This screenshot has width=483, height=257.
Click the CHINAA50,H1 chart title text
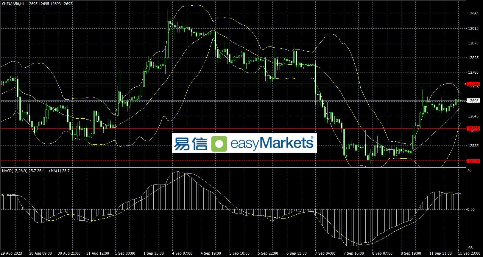pyautogui.click(x=13, y=4)
